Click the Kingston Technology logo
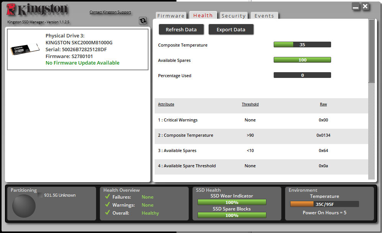The height and width of the screenshot is (233, 382). [37, 10]
